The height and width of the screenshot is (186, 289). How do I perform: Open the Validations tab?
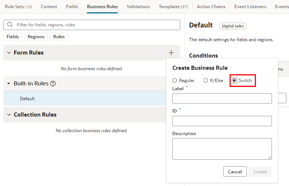pos(138,7)
